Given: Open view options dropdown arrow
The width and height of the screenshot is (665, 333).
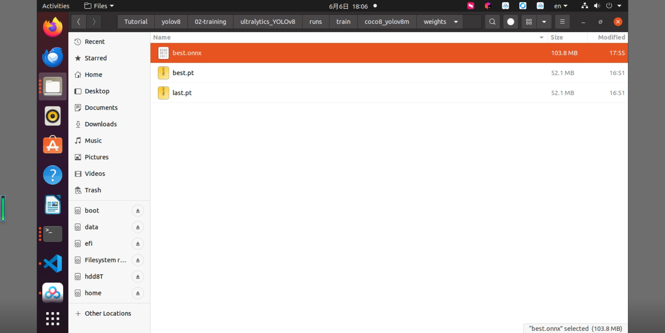Looking at the screenshot, I should tap(544, 22).
